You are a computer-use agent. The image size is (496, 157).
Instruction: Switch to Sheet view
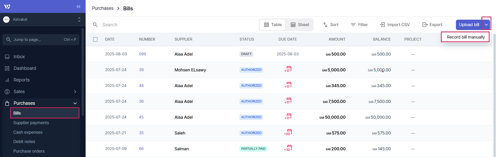pyautogui.click(x=300, y=25)
